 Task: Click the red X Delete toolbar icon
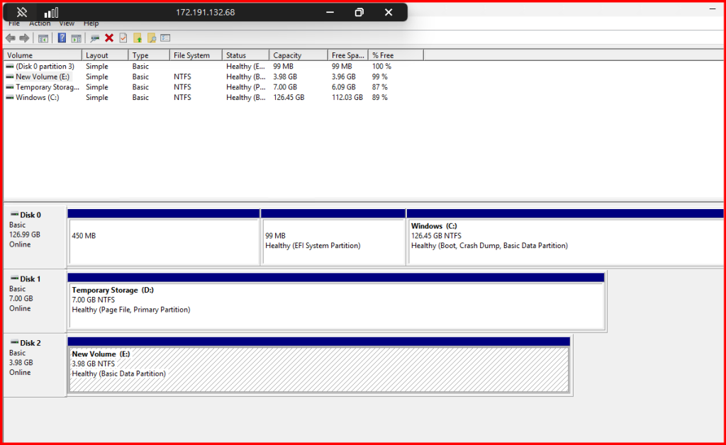coord(109,38)
